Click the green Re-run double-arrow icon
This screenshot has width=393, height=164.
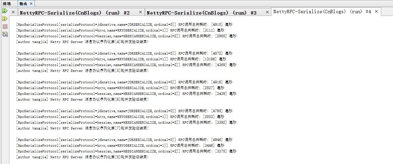pyautogui.click(x=5, y=11)
